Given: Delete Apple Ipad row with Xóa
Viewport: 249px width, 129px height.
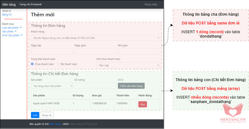Looking at the screenshot, I should [142, 105].
